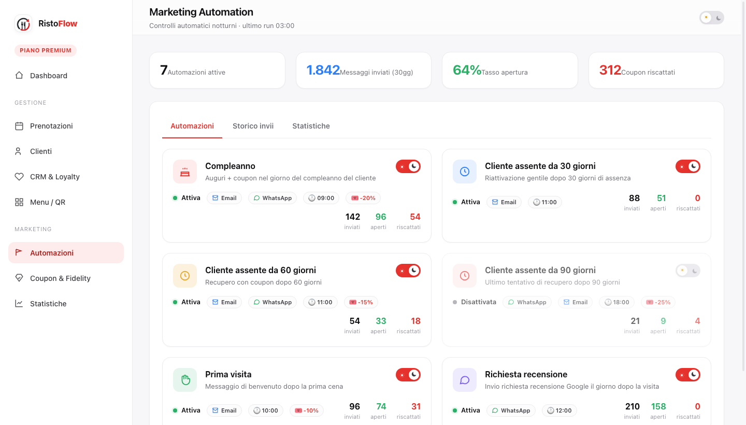746x425 pixels.
Task: Switch to the Statistiche tab
Action: [x=311, y=126]
